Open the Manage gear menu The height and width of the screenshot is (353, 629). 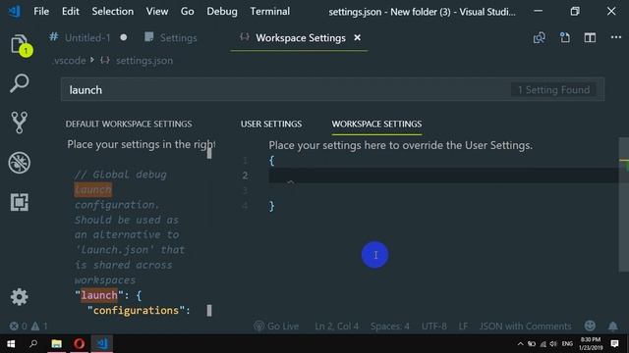point(20,297)
